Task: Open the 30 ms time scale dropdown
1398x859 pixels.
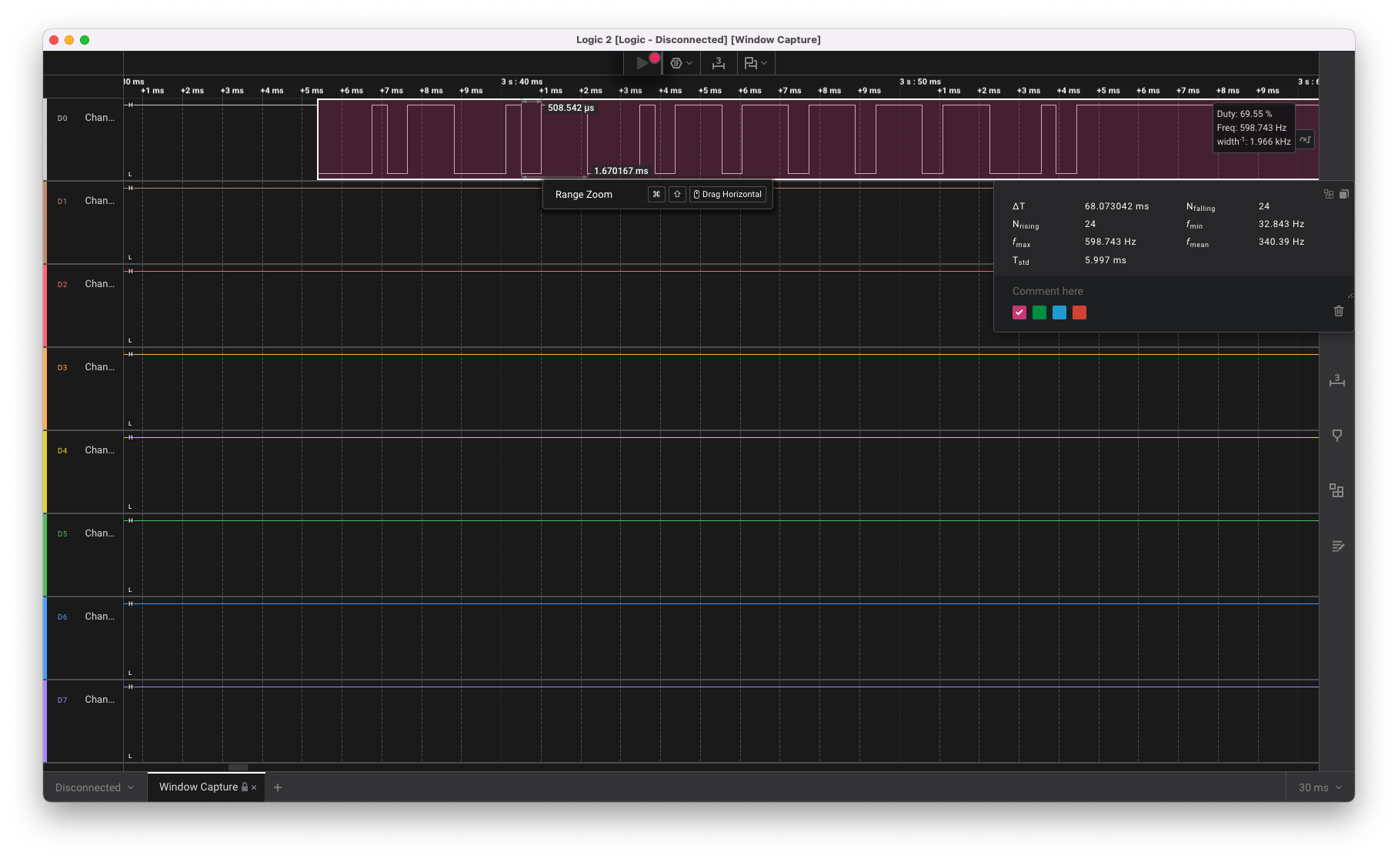Action: pos(1320,787)
